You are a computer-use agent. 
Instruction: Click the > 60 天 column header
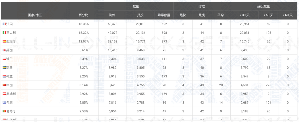288,15
